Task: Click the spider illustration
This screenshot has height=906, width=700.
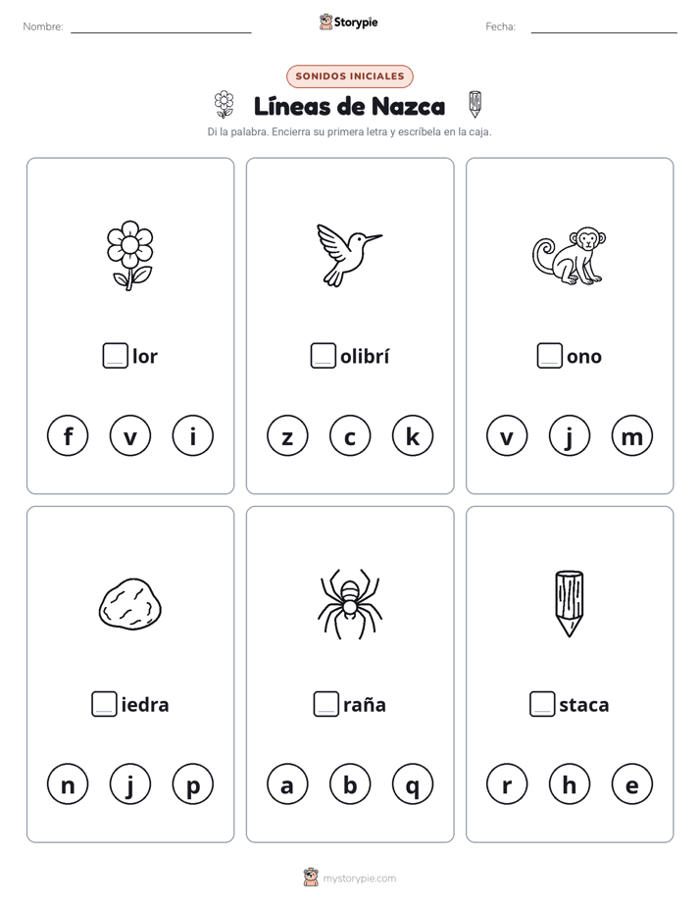Action: [349, 604]
